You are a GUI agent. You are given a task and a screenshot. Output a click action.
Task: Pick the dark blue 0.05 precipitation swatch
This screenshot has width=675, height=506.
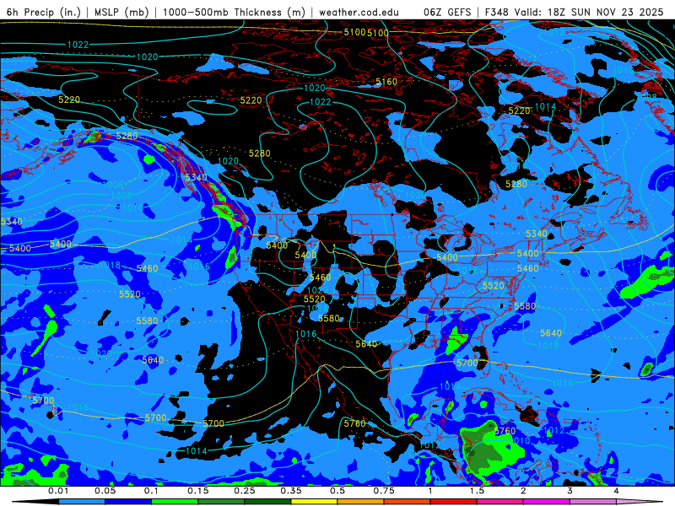(x=128, y=502)
